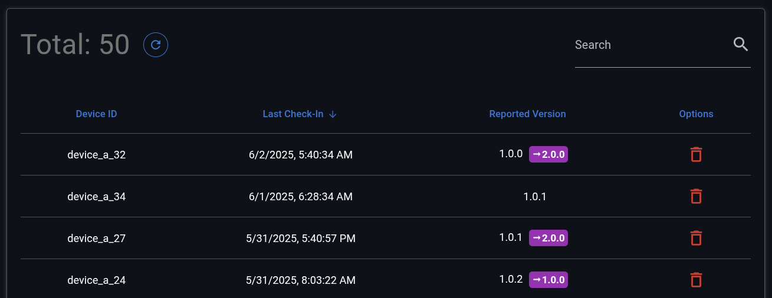
Task: Click the →2.0.0 badge for device_a_27
Action: 548,238
